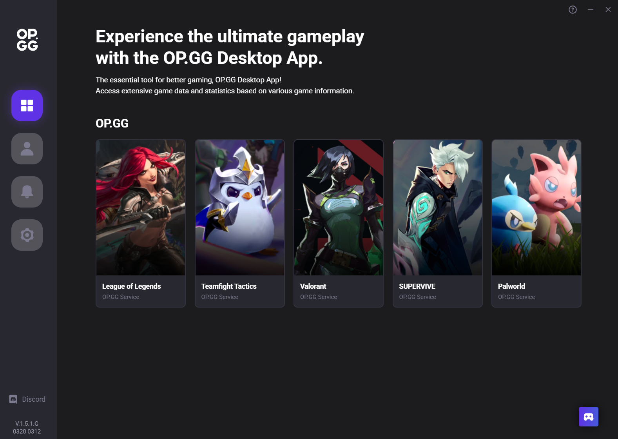Select the League of Legends card image

(x=141, y=208)
